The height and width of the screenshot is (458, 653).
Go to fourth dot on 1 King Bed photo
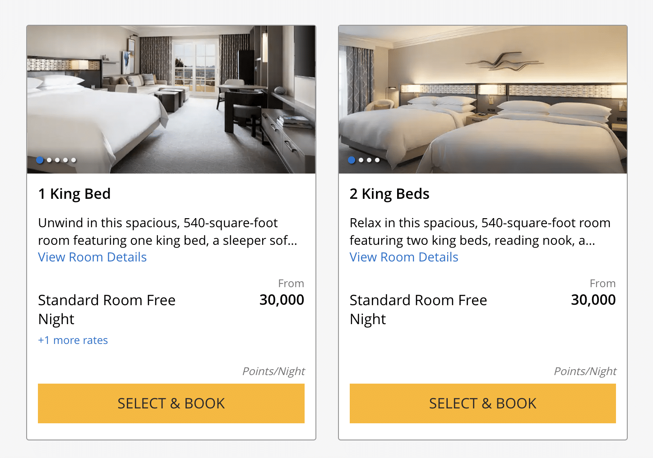(65, 160)
